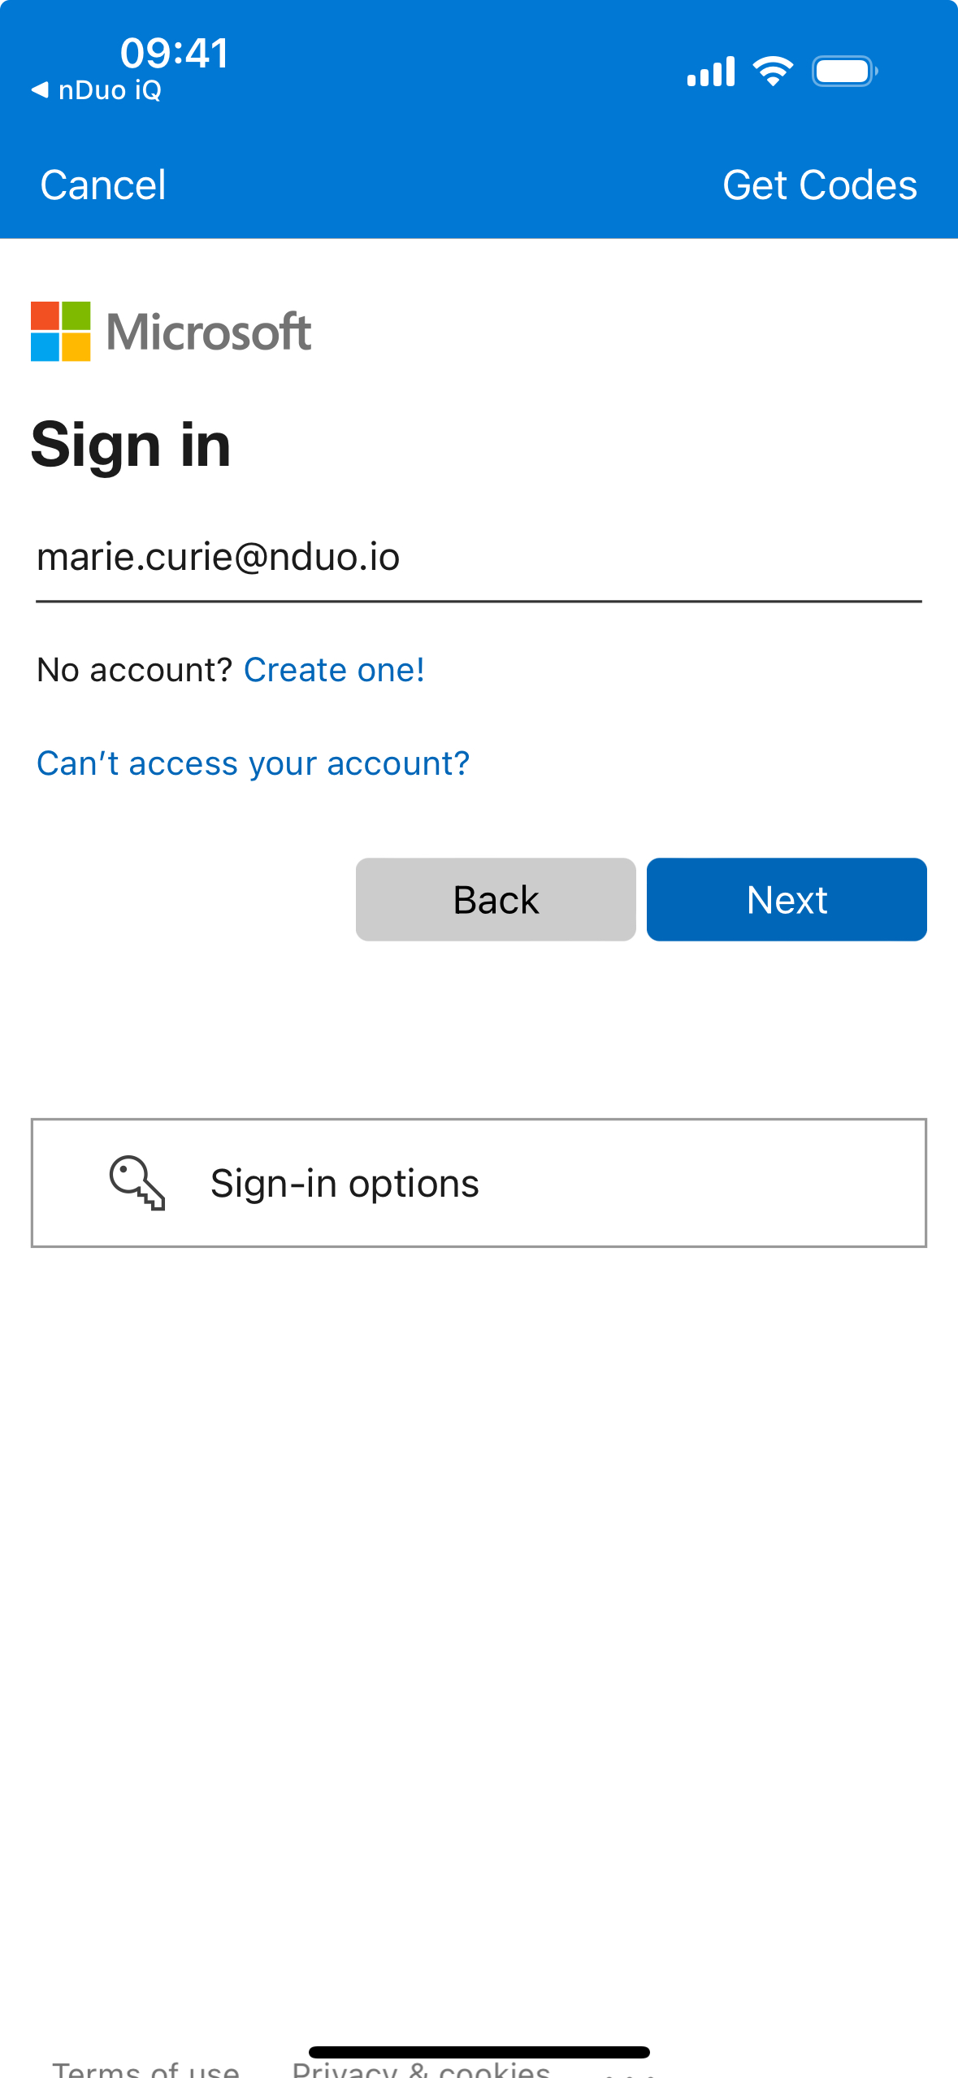Tap the cellular signal strength icon
The image size is (958, 2078).
coord(710,72)
